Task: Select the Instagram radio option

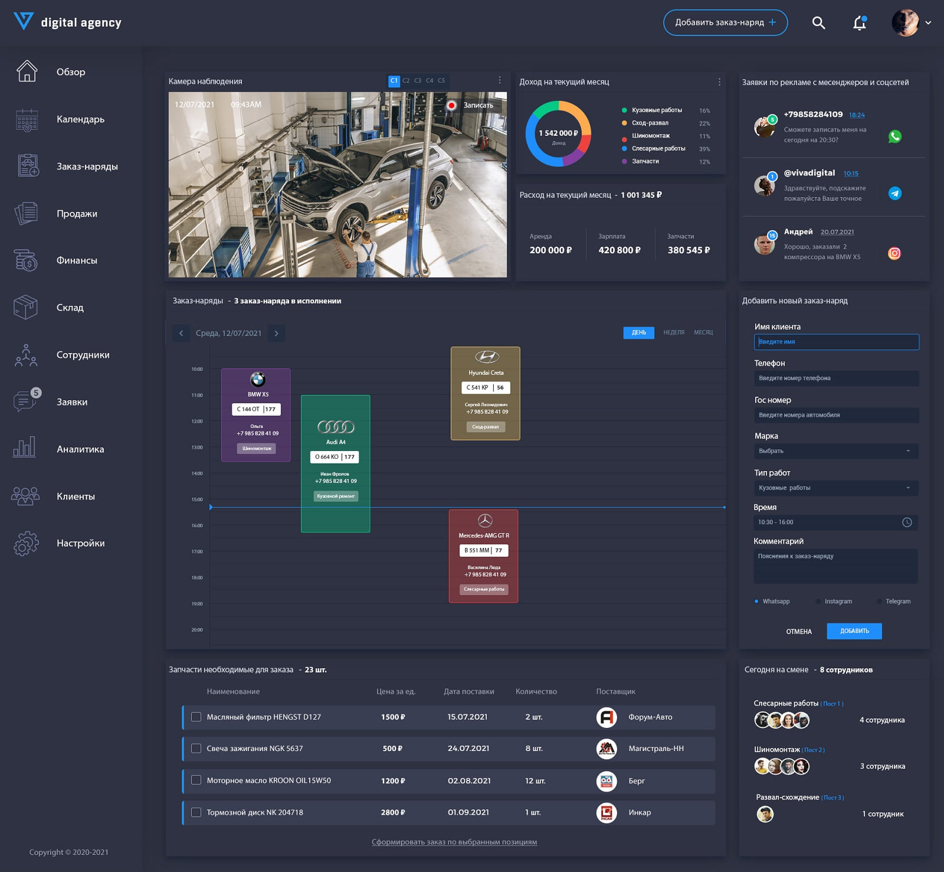Action: coord(818,602)
